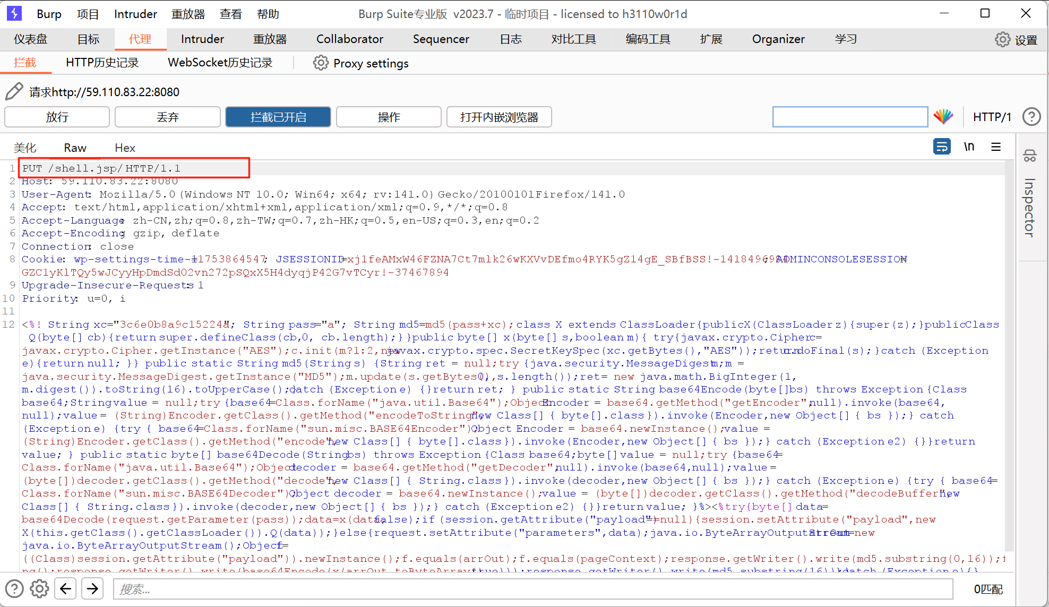1049x607 pixels.
Task: Click the 0匹配 match count label
Action: click(988, 589)
